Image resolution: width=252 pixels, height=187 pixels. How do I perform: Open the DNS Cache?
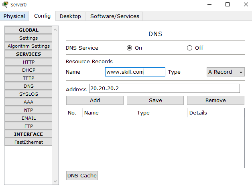82,176
